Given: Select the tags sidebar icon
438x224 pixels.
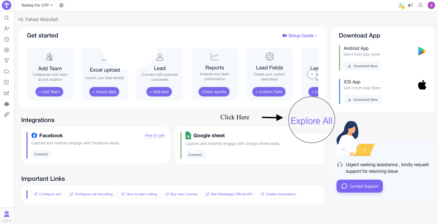Looking at the screenshot, I should coord(7,71).
